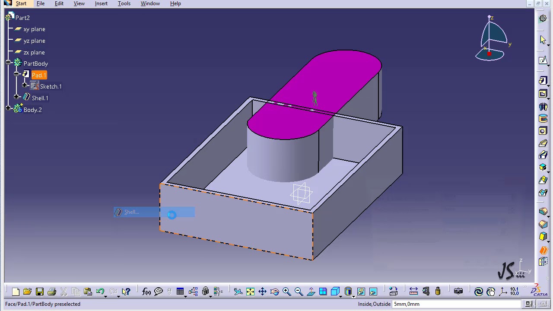This screenshot has width=553, height=311.
Task: Click the Measure Between ruler icon
Action: point(413,292)
